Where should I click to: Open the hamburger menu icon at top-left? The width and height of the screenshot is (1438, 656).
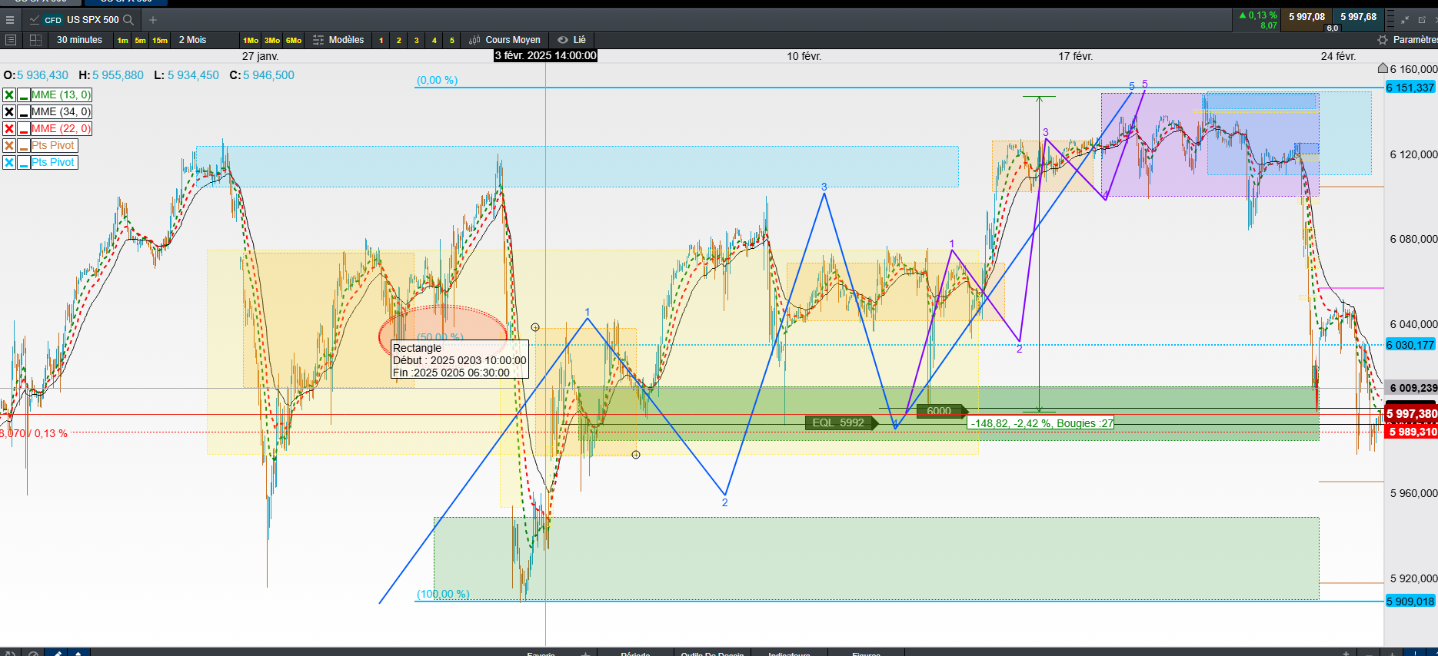coord(10,20)
